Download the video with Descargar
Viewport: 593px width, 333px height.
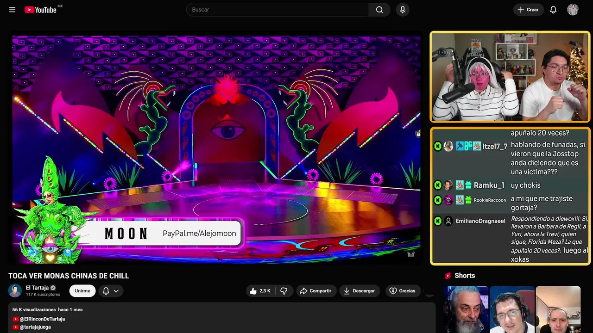(x=359, y=291)
